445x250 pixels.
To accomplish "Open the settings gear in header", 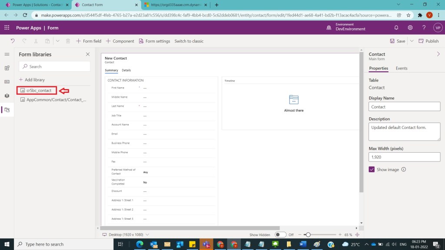I will [x=410, y=28].
